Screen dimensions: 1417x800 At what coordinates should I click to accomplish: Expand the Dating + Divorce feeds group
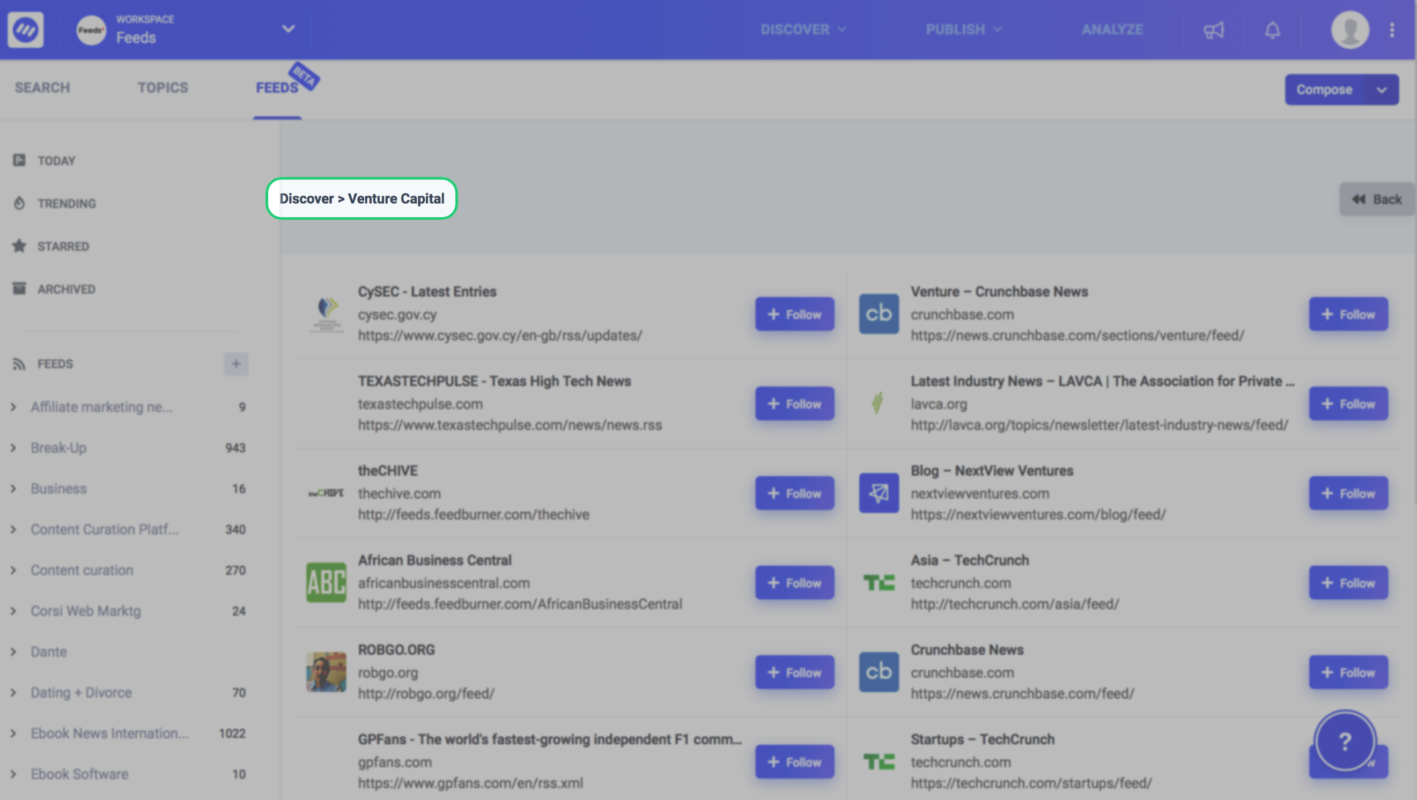pyautogui.click(x=14, y=692)
